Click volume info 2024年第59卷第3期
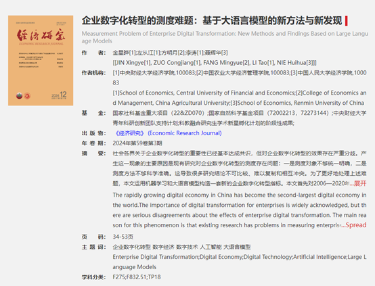 coord(137,143)
